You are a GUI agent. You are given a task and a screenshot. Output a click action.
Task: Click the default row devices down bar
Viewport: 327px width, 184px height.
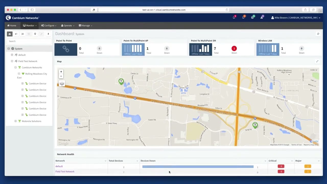[198, 167]
